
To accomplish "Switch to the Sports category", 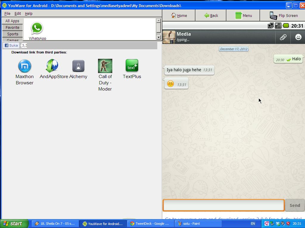I will pos(12,34).
